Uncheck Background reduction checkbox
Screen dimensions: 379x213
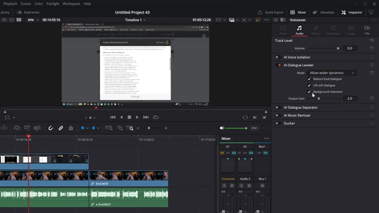pyautogui.click(x=309, y=92)
